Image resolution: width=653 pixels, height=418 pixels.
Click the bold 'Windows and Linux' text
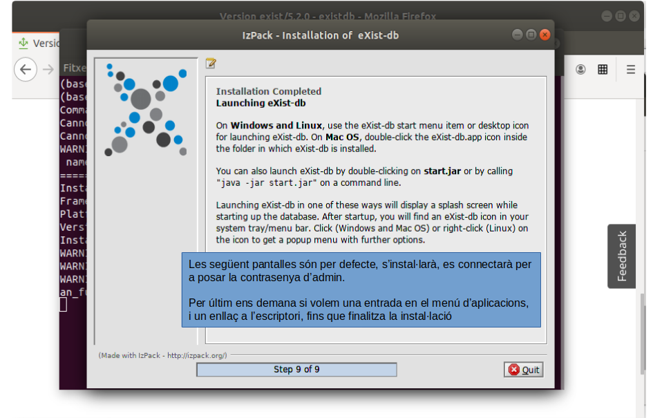[x=276, y=125]
